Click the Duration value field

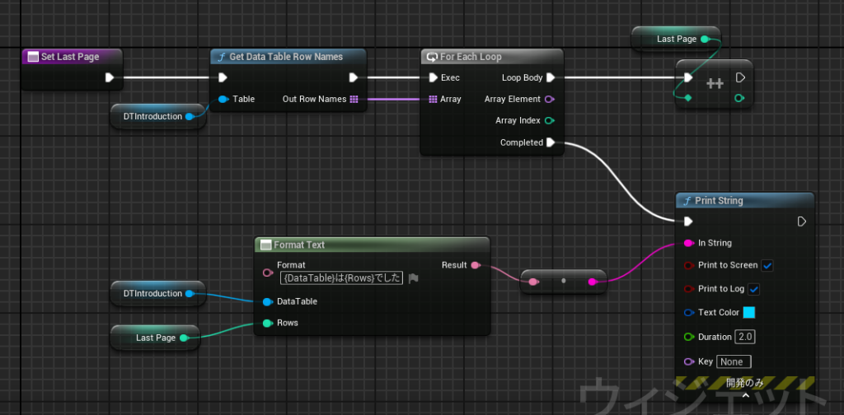click(x=745, y=337)
